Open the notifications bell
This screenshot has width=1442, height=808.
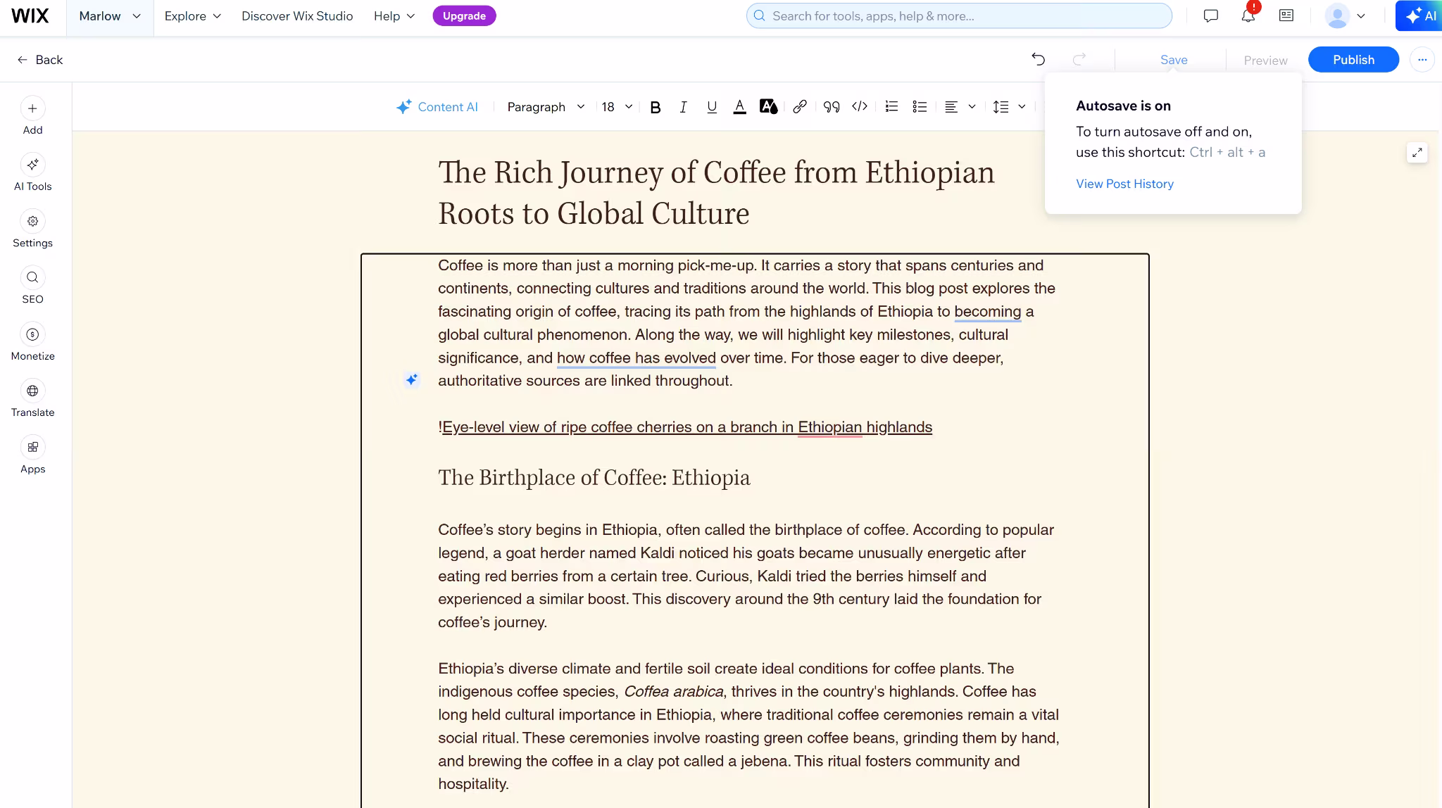(1248, 15)
